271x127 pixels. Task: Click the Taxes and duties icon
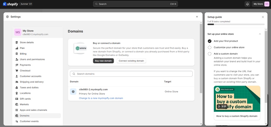pos(17,88)
